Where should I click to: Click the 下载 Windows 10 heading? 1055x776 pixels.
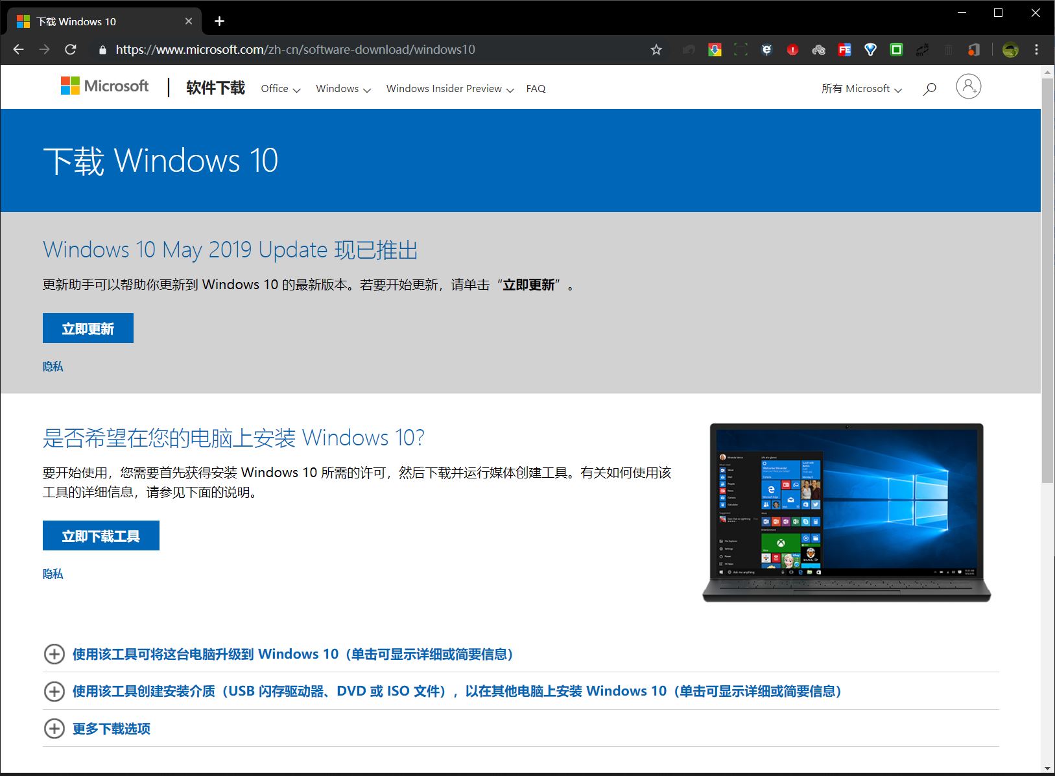click(161, 161)
